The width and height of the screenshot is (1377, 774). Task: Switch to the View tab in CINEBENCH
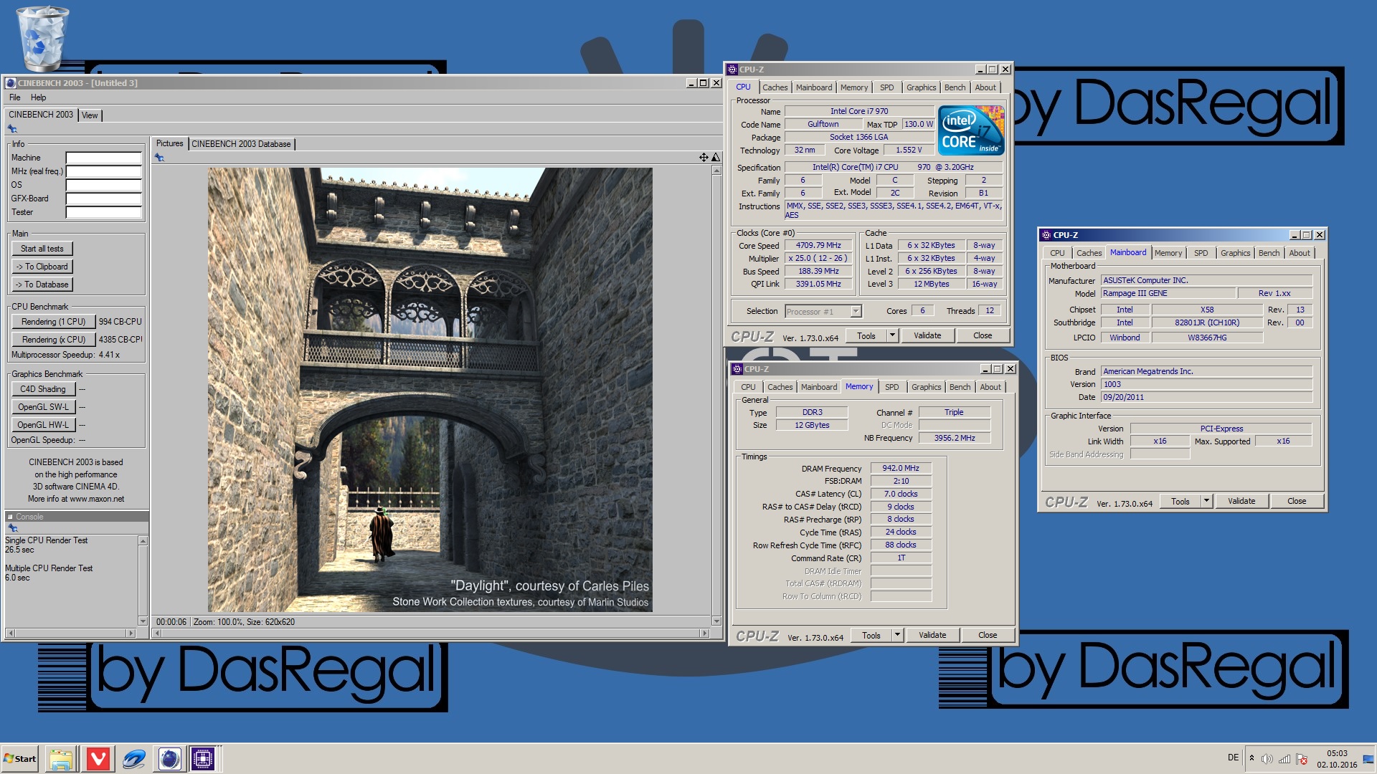(90, 115)
